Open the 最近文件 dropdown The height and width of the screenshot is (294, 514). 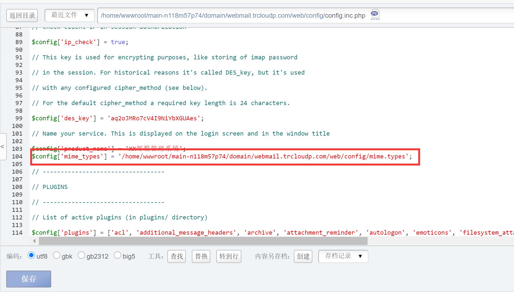(x=70, y=15)
